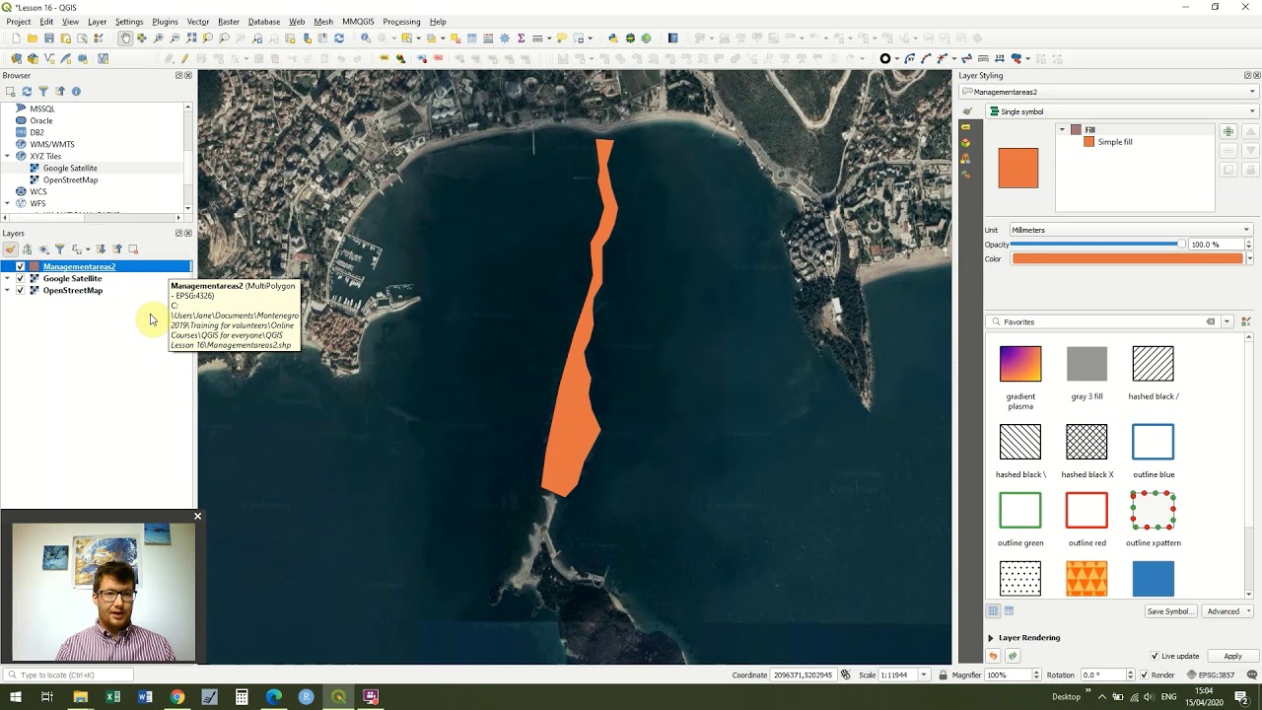This screenshot has height=710, width=1262.
Task: Click the Filter Browser funnel icon
Action: tap(43, 91)
